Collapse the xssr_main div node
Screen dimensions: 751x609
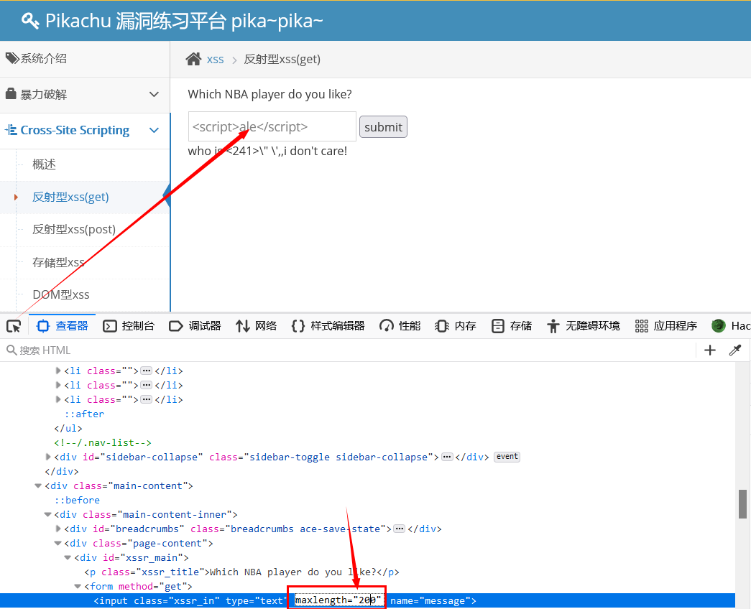68,557
